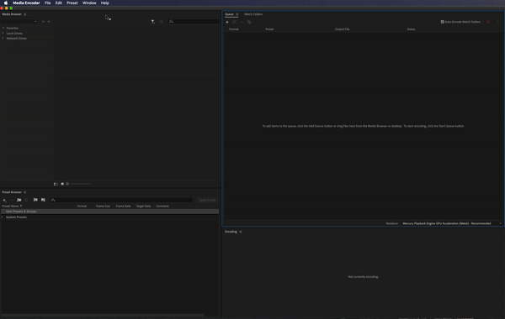Click the Preset column header in Queue
Screen dimensions: 505x319
pos(269,29)
